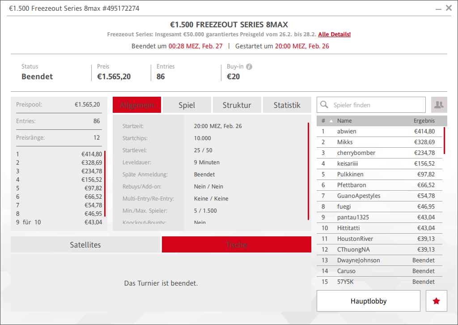Sort players by ascending rank arrow

(x=331, y=121)
